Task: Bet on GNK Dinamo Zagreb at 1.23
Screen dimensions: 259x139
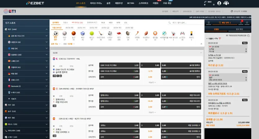Action: [x=119, y=65]
